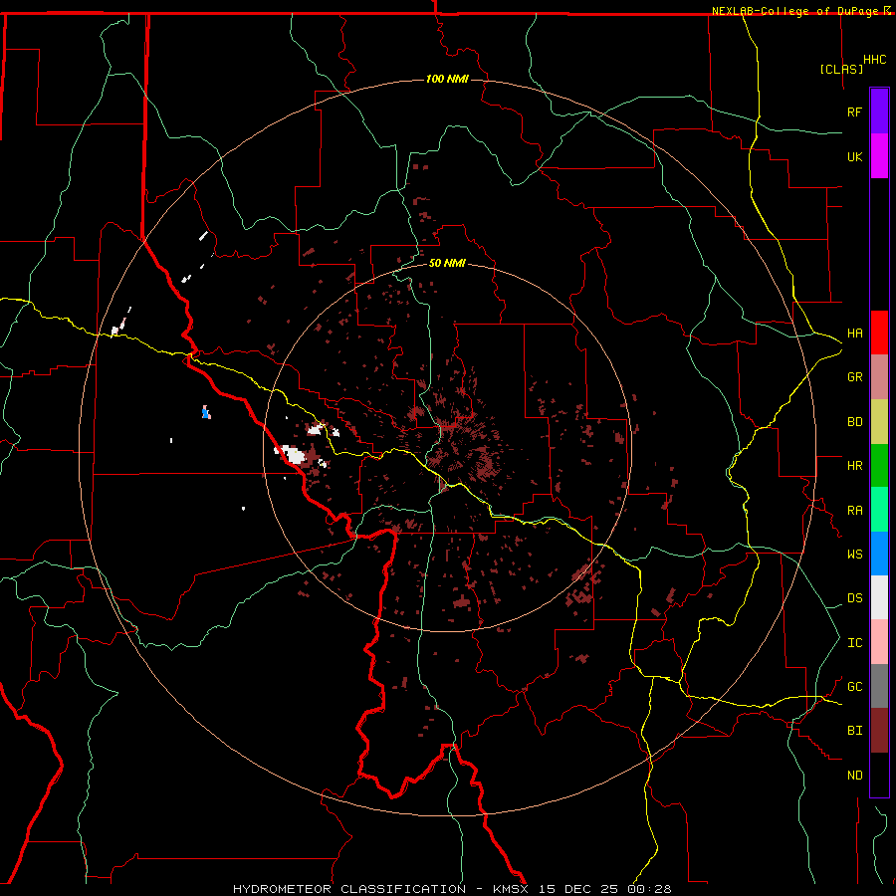Choose the WS blue legend swatch
This screenshot has width=896, height=896.
point(879,554)
